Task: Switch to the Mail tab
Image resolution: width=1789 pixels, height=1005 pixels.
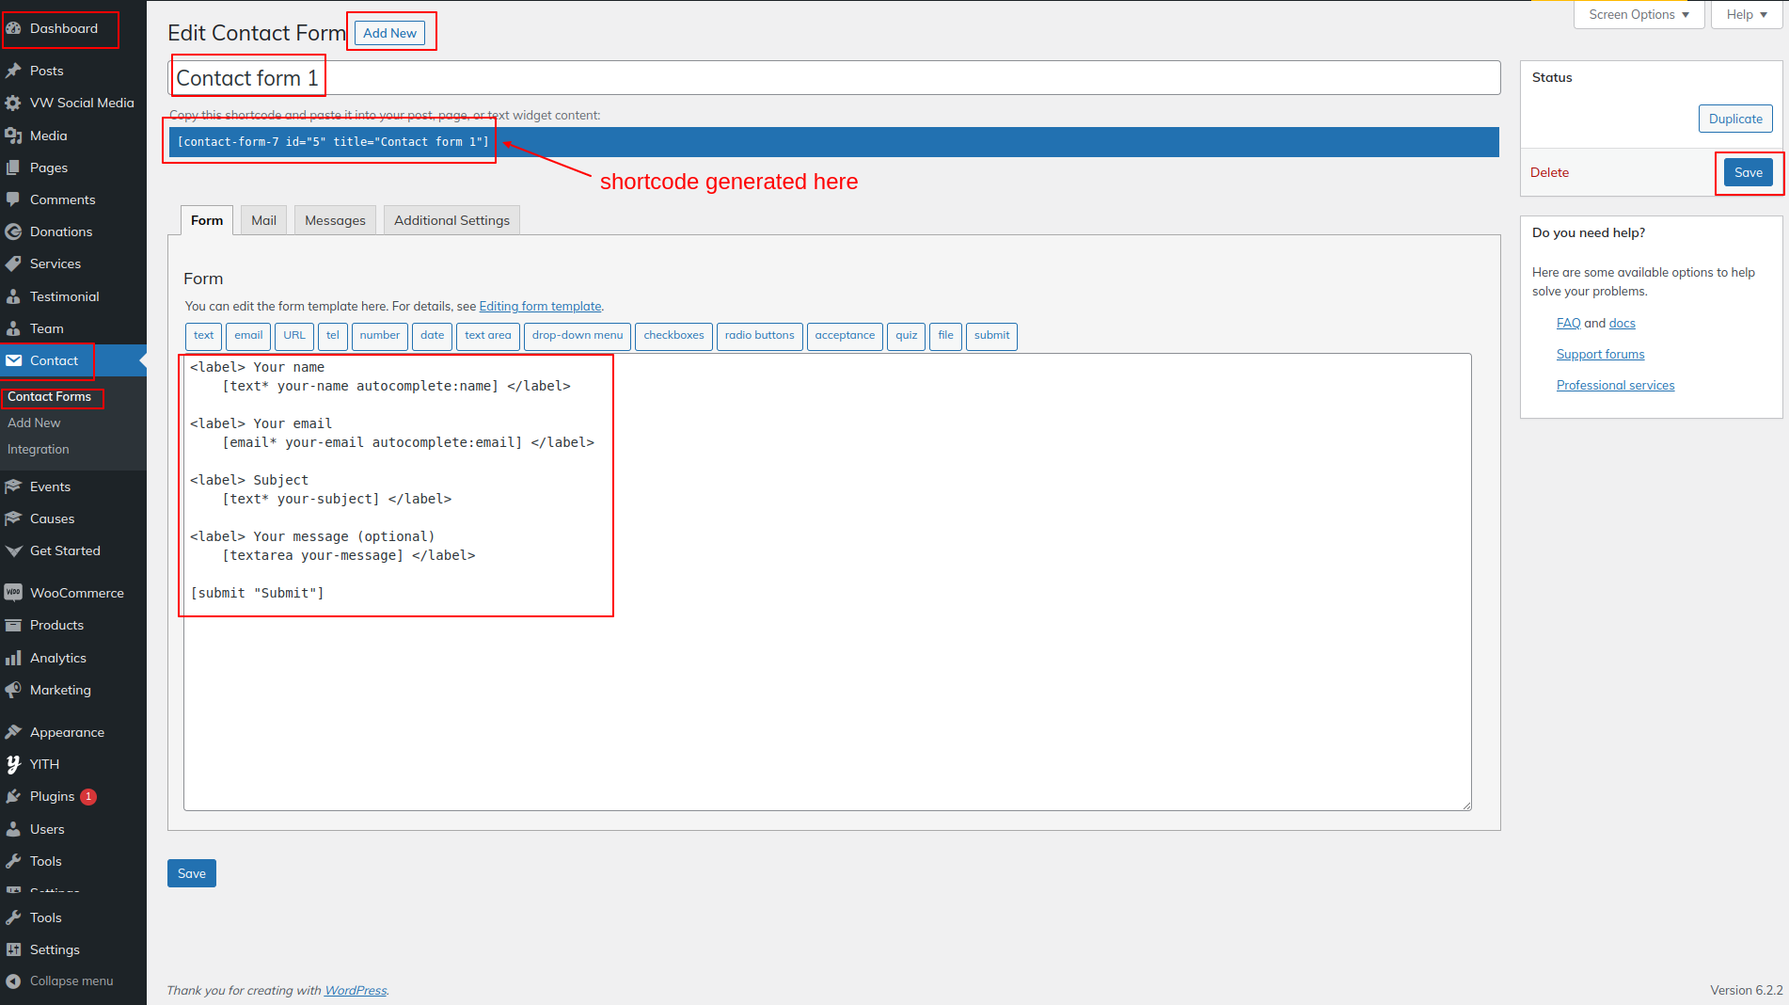Action: click(x=263, y=220)
